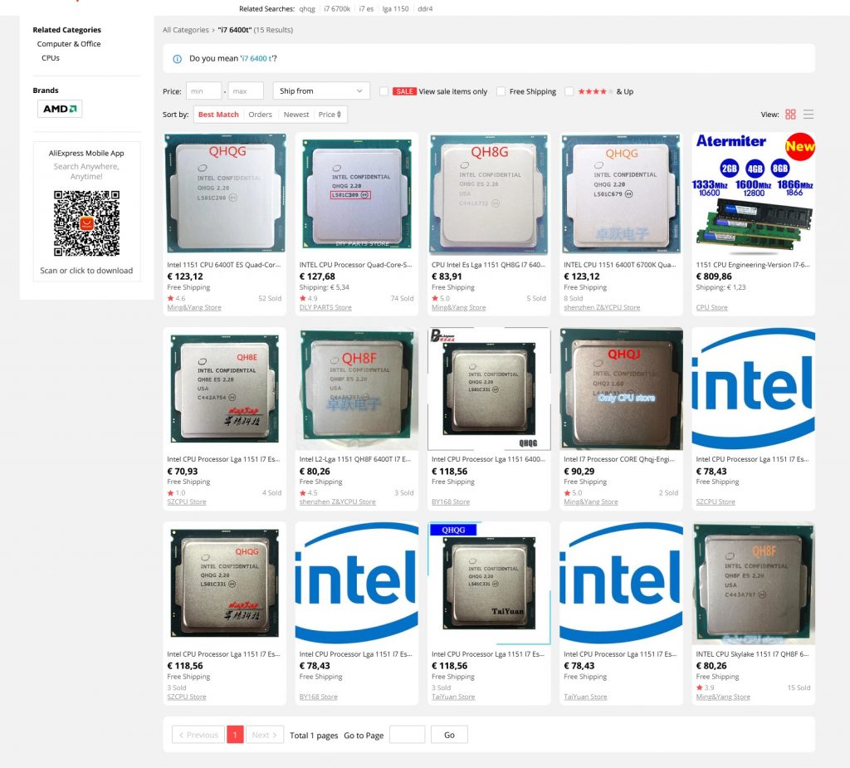Go to the Next results page
Viewport: 850px width, 768px height.
coord(265,734)
